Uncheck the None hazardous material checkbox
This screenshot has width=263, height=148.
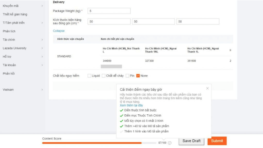pyautogui.click(x=138, y=76)
